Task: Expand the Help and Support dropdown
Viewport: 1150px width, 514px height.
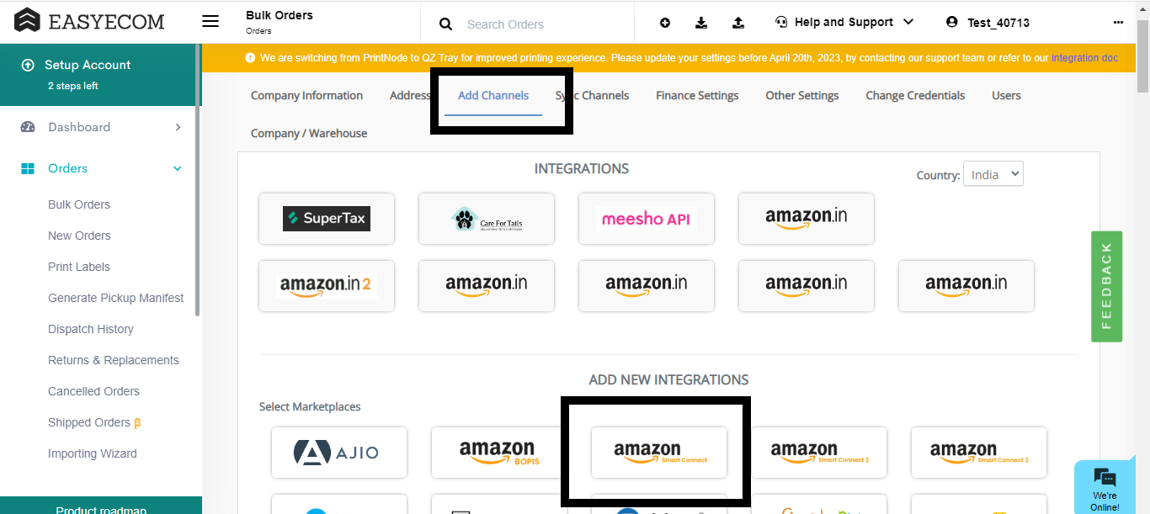Action: pyautogui.click(x=908, y=22)
